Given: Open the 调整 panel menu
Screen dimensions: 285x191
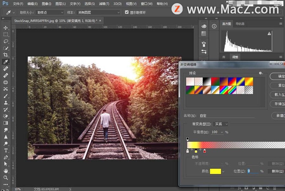Looking at the screenshot, I should 281,57.
